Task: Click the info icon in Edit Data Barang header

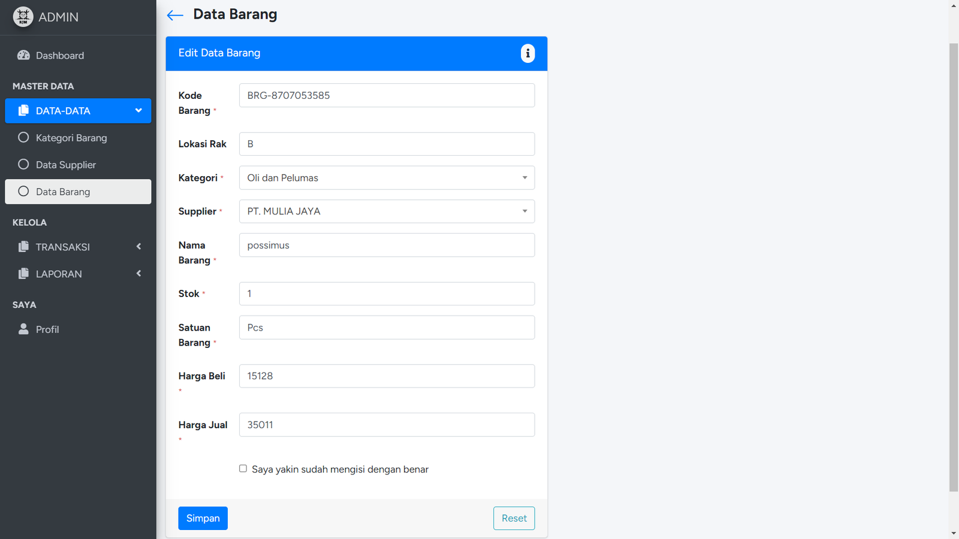Action: 527,53
